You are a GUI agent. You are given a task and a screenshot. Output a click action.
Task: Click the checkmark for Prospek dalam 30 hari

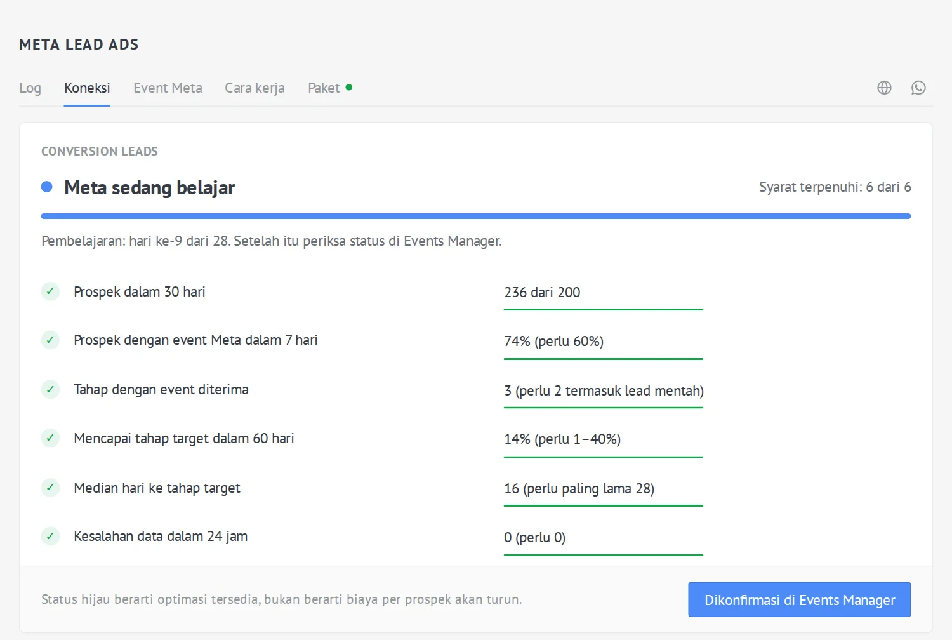pyautogui.click(x=50, y=291)
